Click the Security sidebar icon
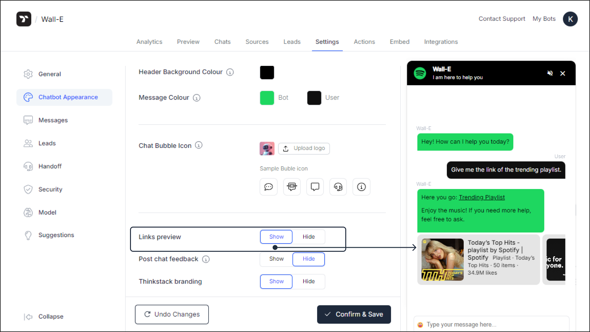590x332 pixels. [x=28, y=189]
